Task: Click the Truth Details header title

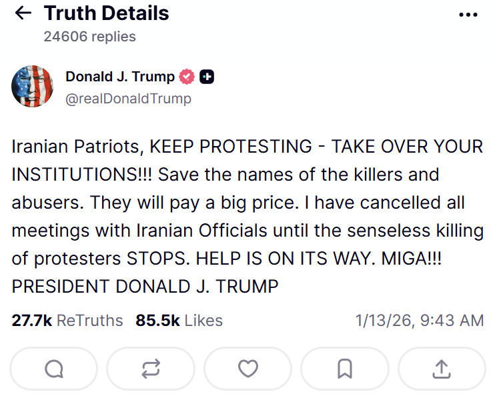Action: (x=107, y=13)
